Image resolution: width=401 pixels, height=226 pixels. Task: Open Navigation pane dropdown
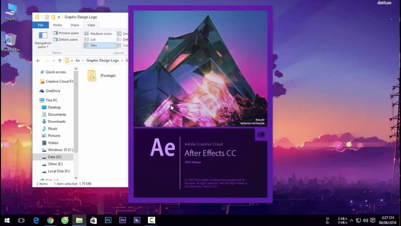pos(43,40)
